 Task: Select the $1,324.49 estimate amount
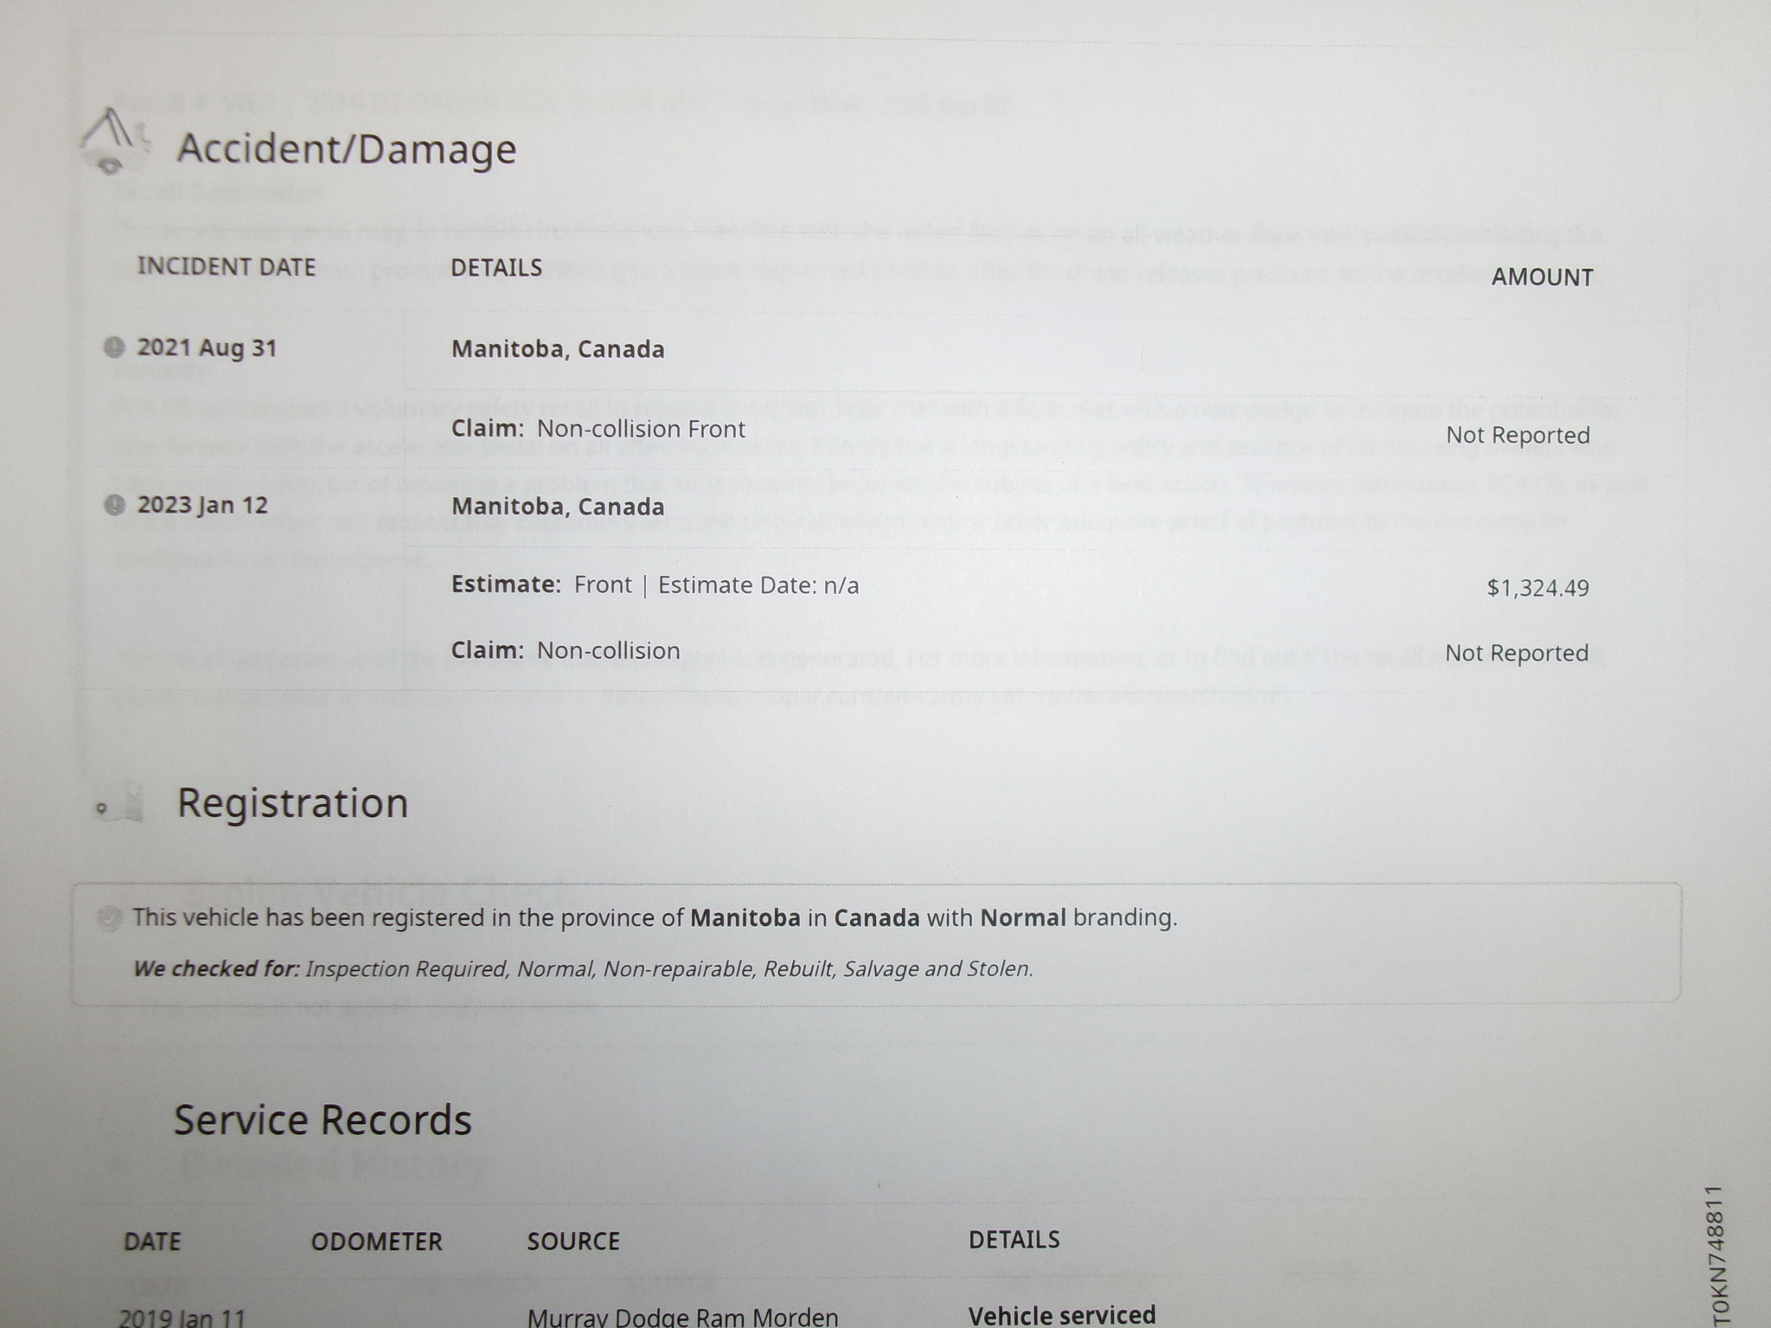[x=1538, y=588]
